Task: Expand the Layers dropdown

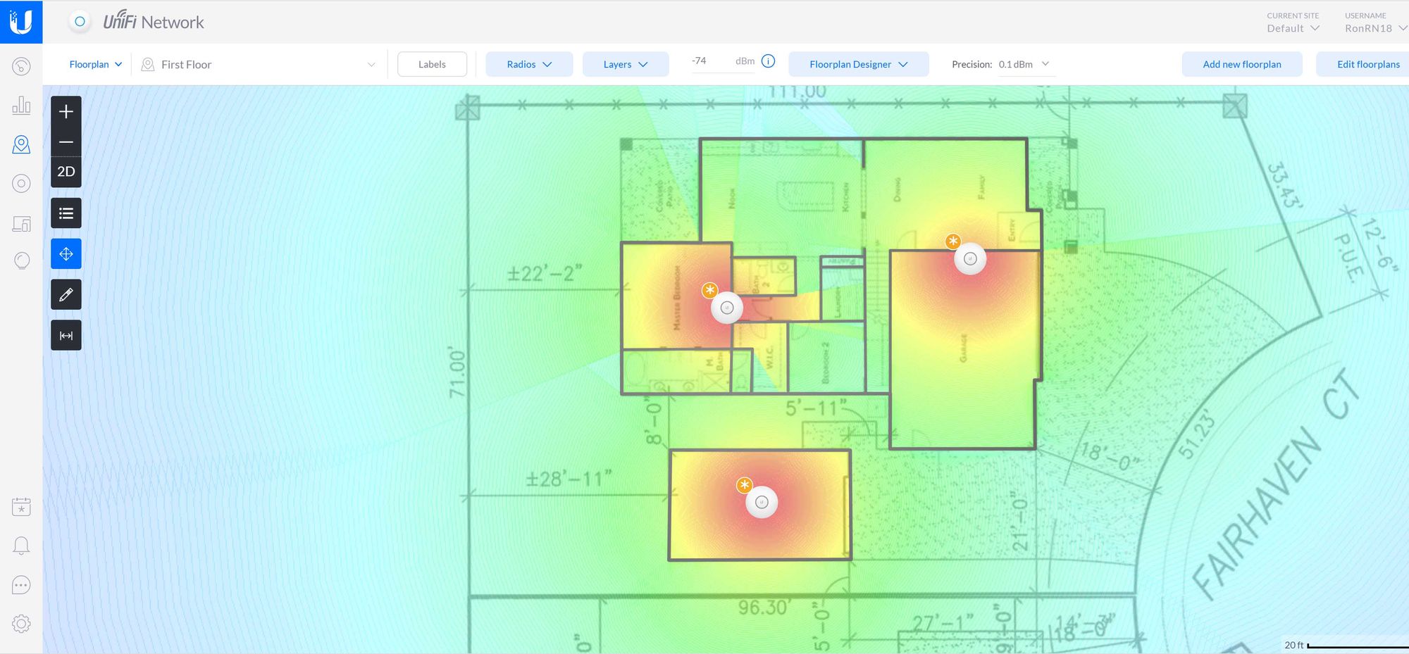Action: [x=625, y=64]
